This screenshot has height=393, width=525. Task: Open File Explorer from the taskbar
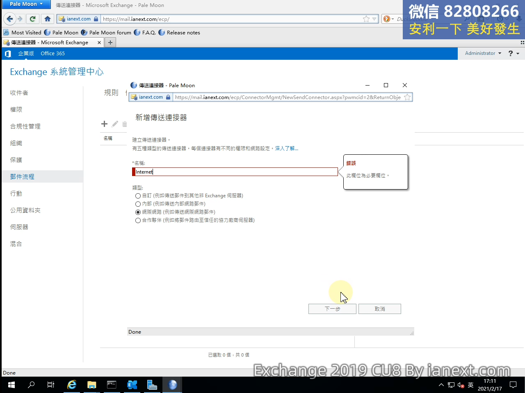click(91, 385)
